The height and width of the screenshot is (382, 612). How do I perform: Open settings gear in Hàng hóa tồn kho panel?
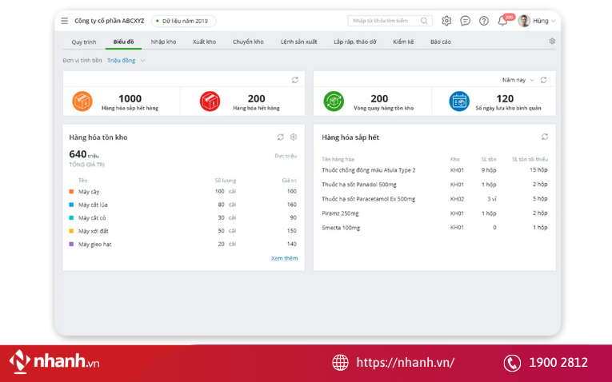[x=294, y=137]
